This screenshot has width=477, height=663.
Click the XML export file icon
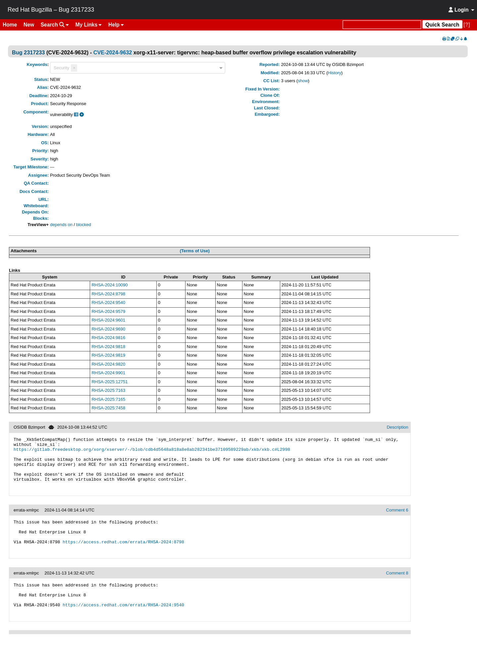point(448,39)
